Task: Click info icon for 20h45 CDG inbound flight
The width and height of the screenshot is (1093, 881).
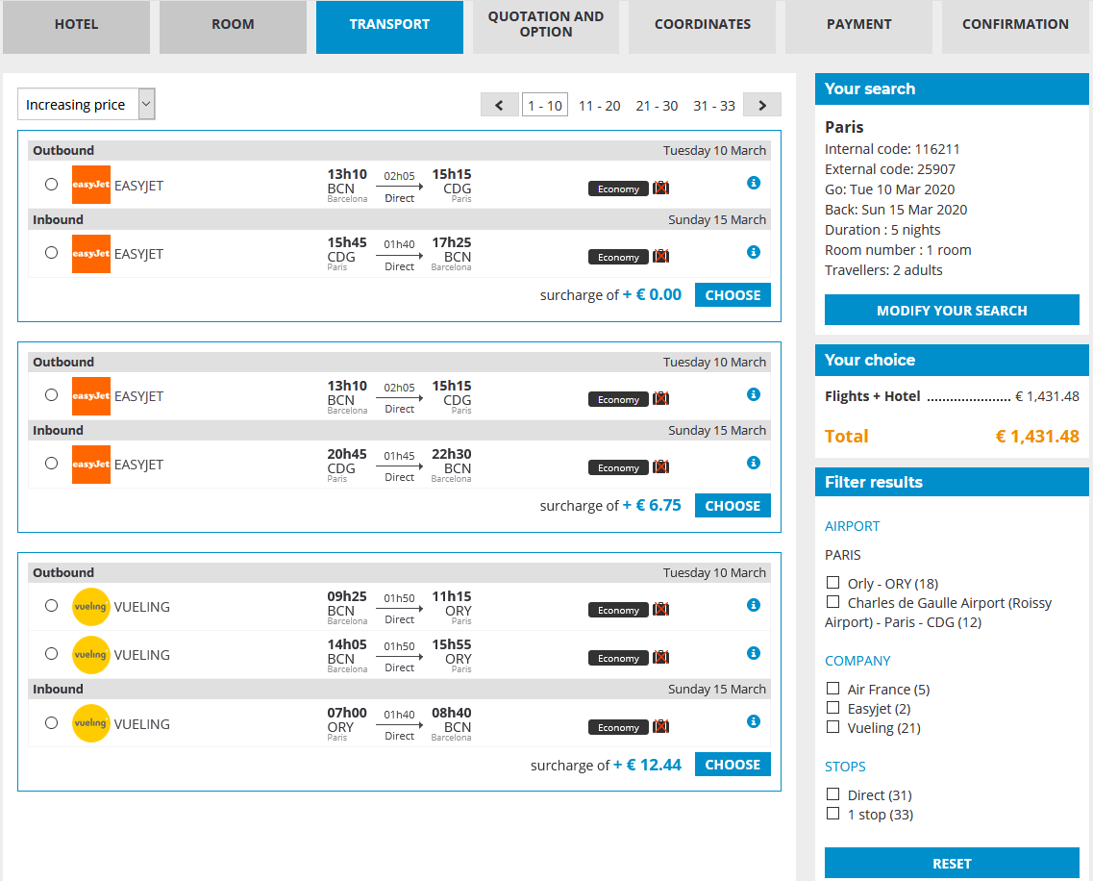Action: [754, 463]
